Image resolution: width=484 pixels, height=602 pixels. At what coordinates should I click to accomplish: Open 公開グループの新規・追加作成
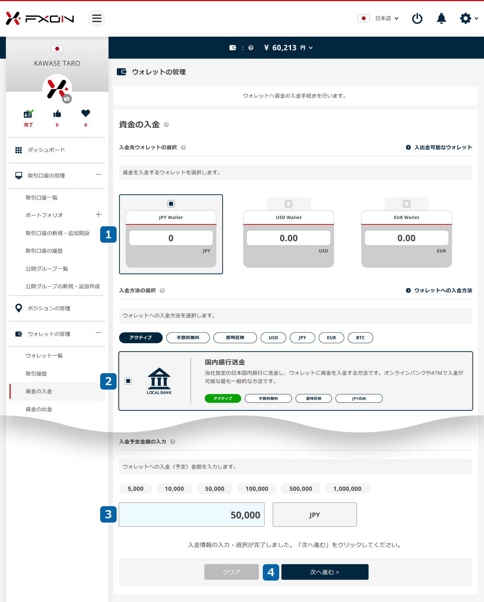[x=63, y=287]
